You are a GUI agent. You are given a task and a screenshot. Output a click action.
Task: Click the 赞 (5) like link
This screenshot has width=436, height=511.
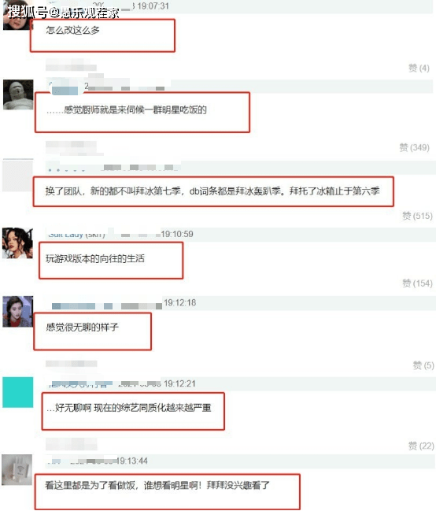pos(423,365)
